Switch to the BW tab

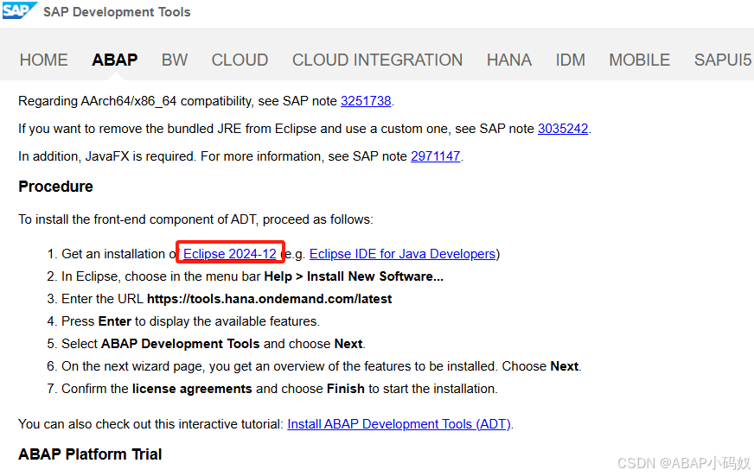tap(175, 60)
